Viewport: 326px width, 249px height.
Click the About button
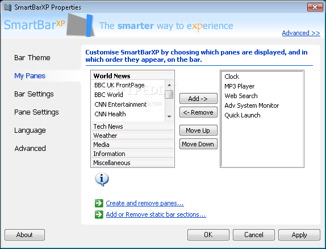click(x=24, y=235)
